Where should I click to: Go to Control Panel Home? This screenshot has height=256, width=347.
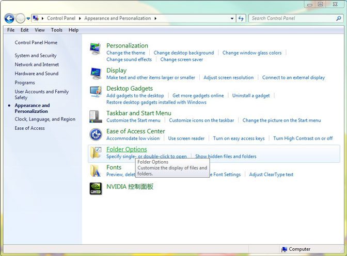(36, 43)
